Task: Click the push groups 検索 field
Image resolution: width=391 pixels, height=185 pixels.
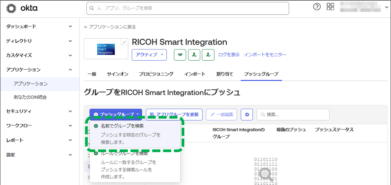Action: (293, 115)
